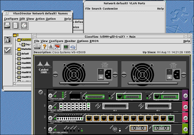Open Search menu in VLAN Ports window

coord(96,9)
